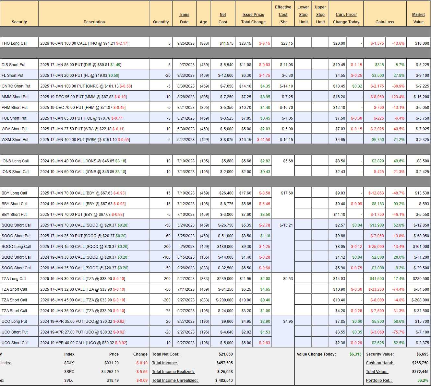Screen dimensions: 431x386
Task: Click the Security Value label
Action: (x=380, y=354)
